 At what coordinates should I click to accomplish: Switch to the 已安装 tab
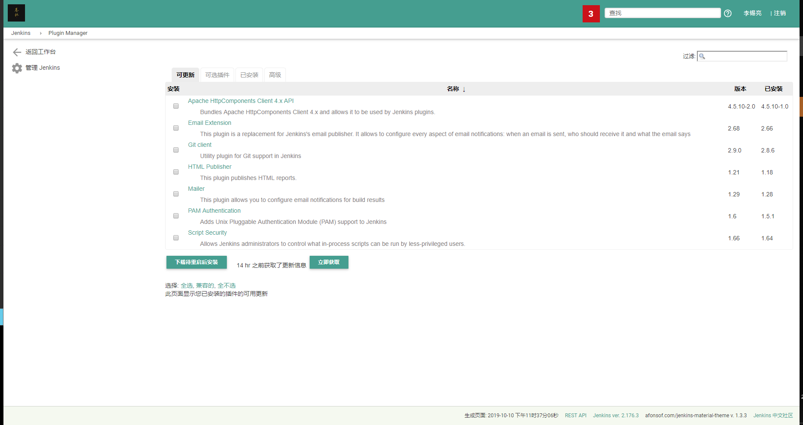249,74
